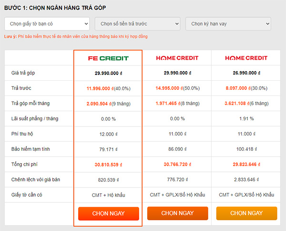The image size is (286, 231).
Task: Click monthly installment 1.971.465 đ (8 tháng)
Action: (x=177, y=104)
